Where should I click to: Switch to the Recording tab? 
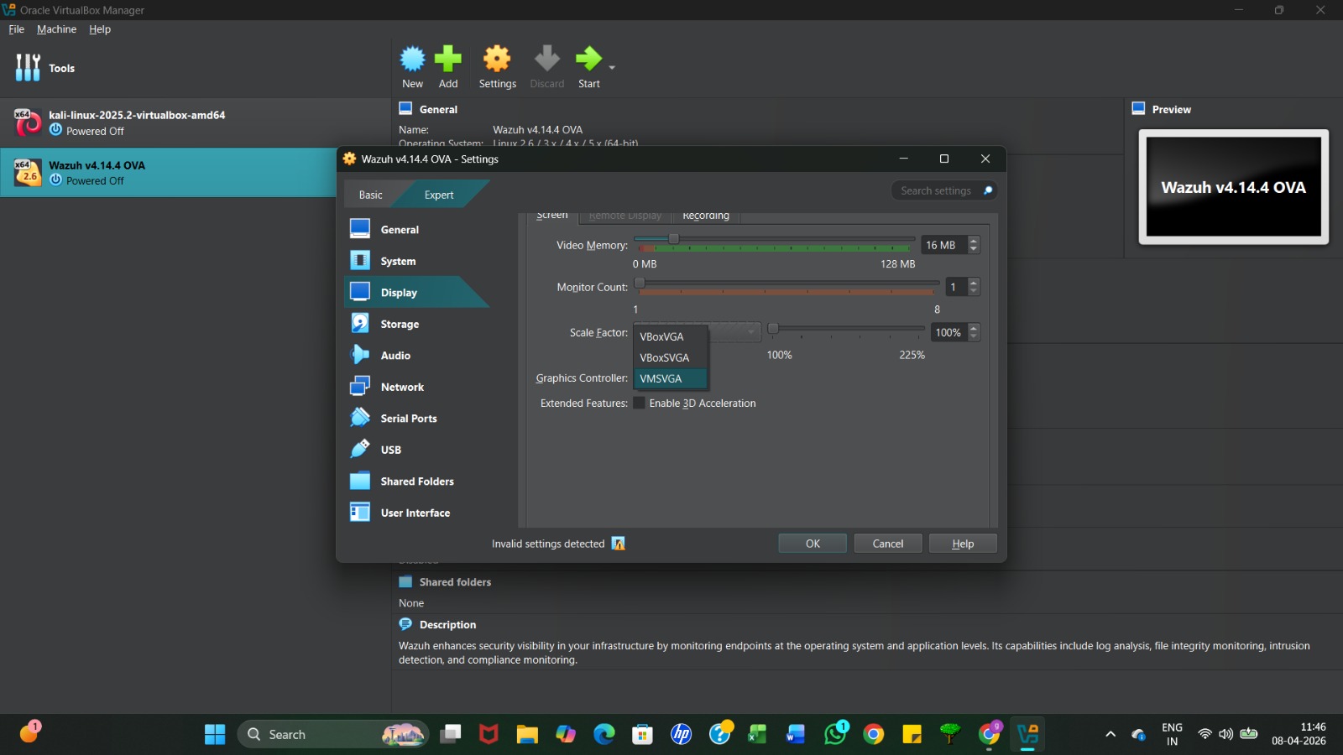pyautogui.click(x=706, y=216)
